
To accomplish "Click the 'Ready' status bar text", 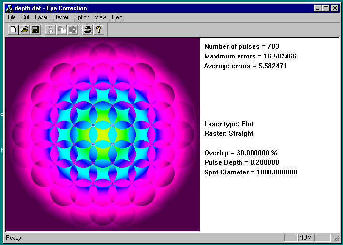I will point(14,238).
